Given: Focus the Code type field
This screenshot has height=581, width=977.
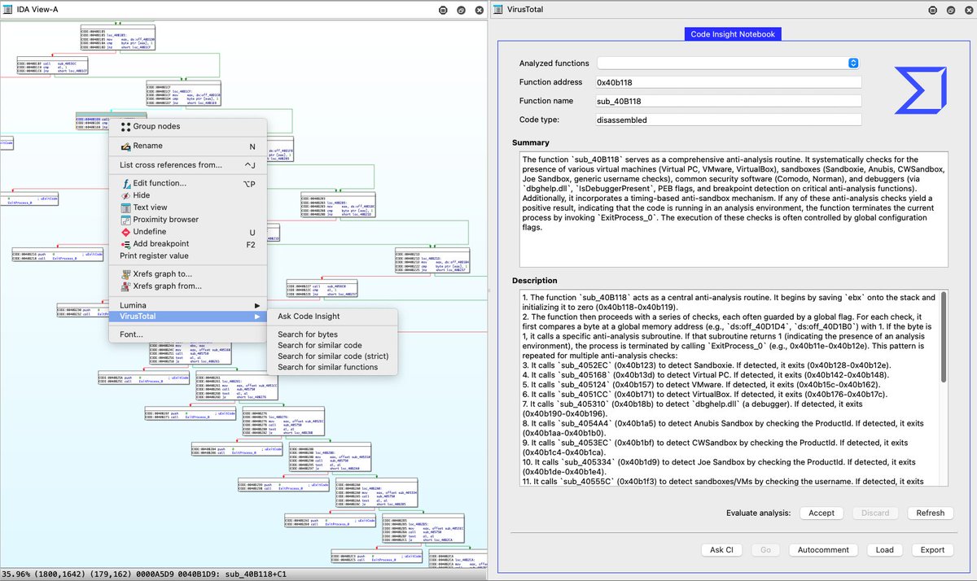Looking at the screenshot, I should click(x=728, y=120).
